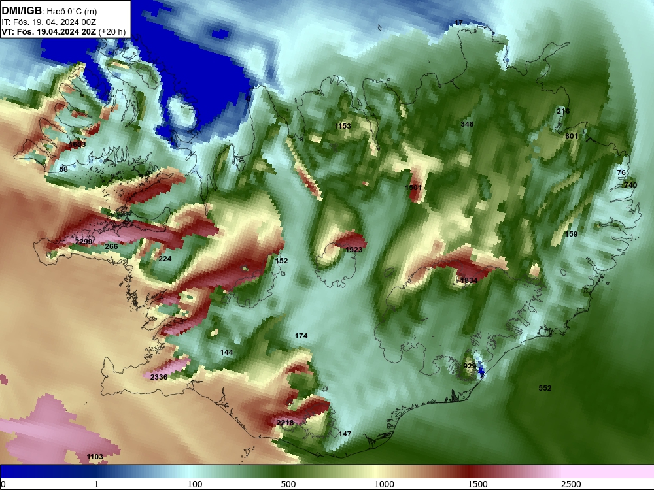The height and width of the screenshot is (490, 654).
Task: Click the map value 2218
Action: coord(285,423)
